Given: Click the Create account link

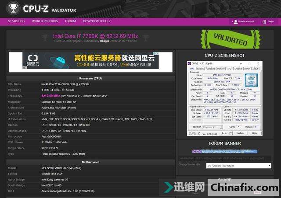Looking at the screenshot, I should 246,21.
